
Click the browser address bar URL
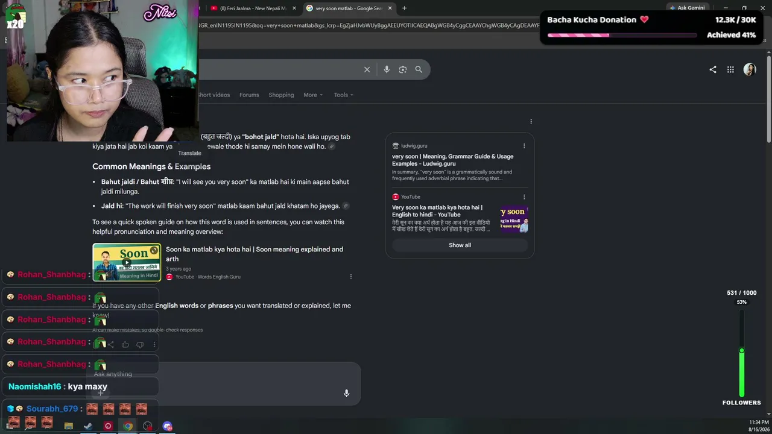(x=368, y=25)
